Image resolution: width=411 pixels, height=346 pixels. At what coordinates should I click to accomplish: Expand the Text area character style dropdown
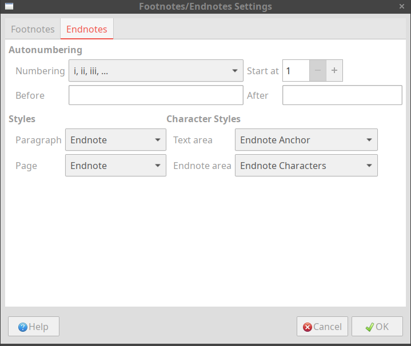pyautogui.click(x=306, y=140)
